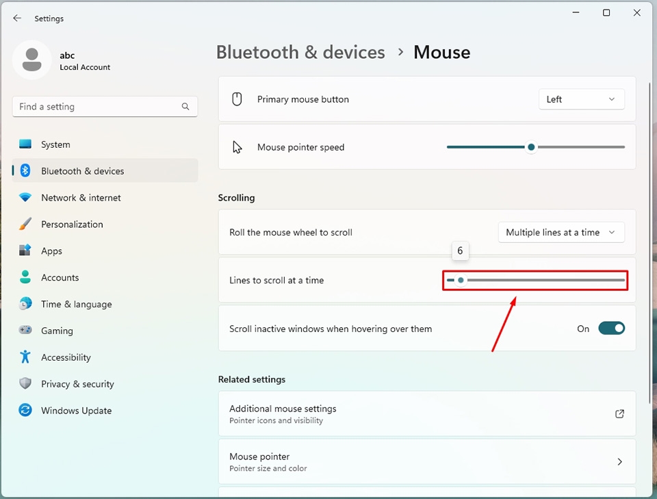Click the Gaming controller icon
This screenshot has width=657, height=499.
point(25,330)
